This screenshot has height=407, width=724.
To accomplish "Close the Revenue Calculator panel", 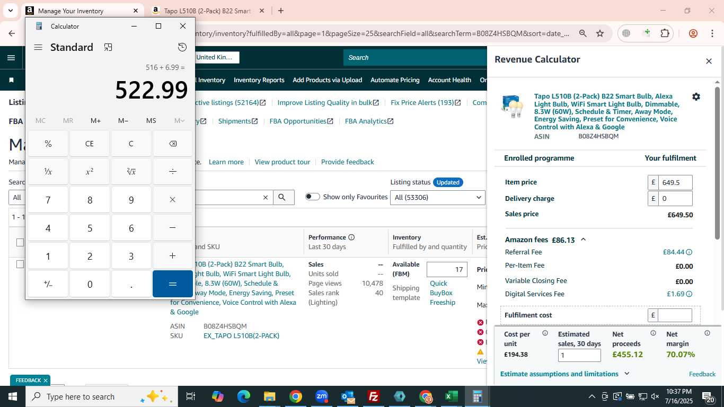I will point(709,61).
